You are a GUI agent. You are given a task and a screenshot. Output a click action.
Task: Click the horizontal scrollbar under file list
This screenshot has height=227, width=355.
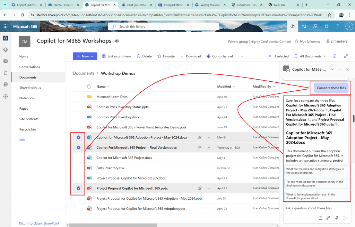(113, 225)
